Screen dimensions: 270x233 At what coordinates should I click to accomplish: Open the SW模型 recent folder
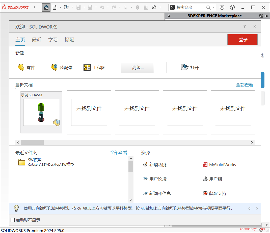(x=46, y=162)
